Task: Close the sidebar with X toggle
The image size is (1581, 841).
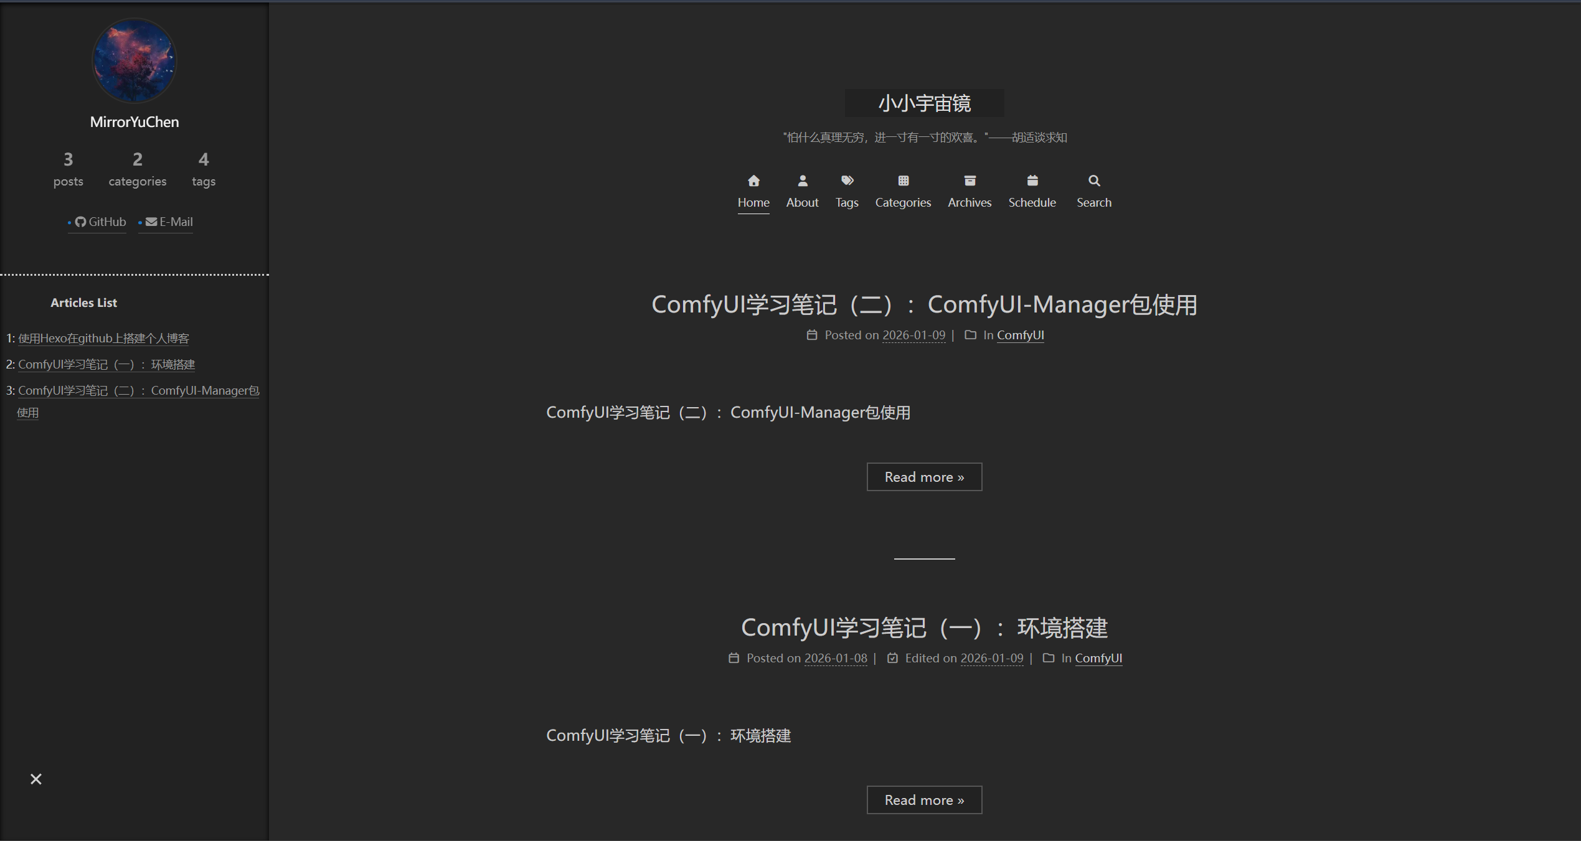Action: [x=36, y=779]
